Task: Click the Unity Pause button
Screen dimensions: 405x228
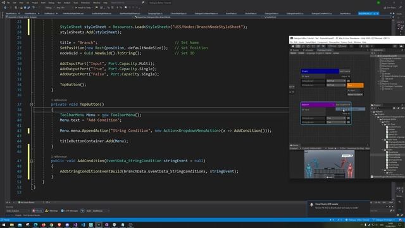Action: 366,46
